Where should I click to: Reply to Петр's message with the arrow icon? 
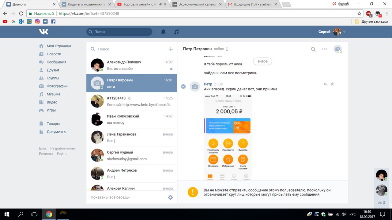click(x=325, y=84)
